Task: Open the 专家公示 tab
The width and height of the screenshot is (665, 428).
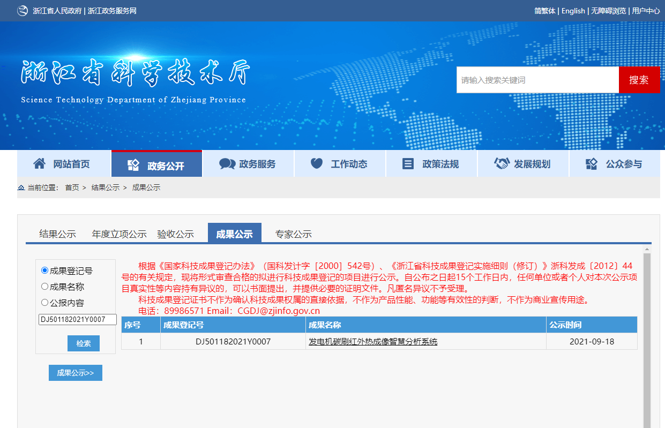Action: click(293, 234)
